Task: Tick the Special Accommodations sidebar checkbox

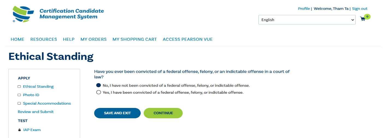Action: [19, 104]
